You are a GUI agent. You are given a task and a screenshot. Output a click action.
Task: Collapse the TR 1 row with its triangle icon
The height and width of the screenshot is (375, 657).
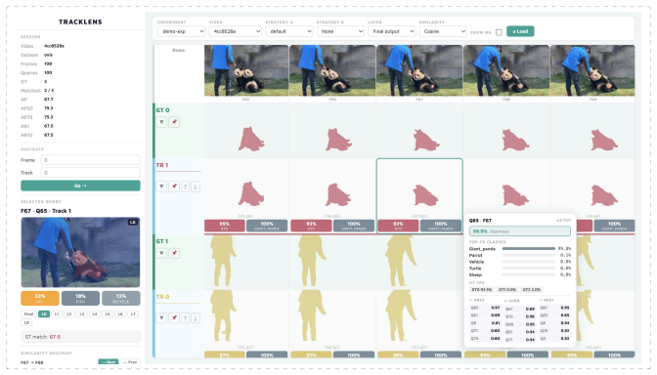click(x=161, y=187)
